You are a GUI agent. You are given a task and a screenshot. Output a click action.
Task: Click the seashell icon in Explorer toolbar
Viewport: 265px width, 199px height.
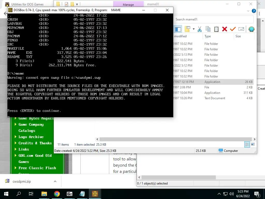pos(252,29)
